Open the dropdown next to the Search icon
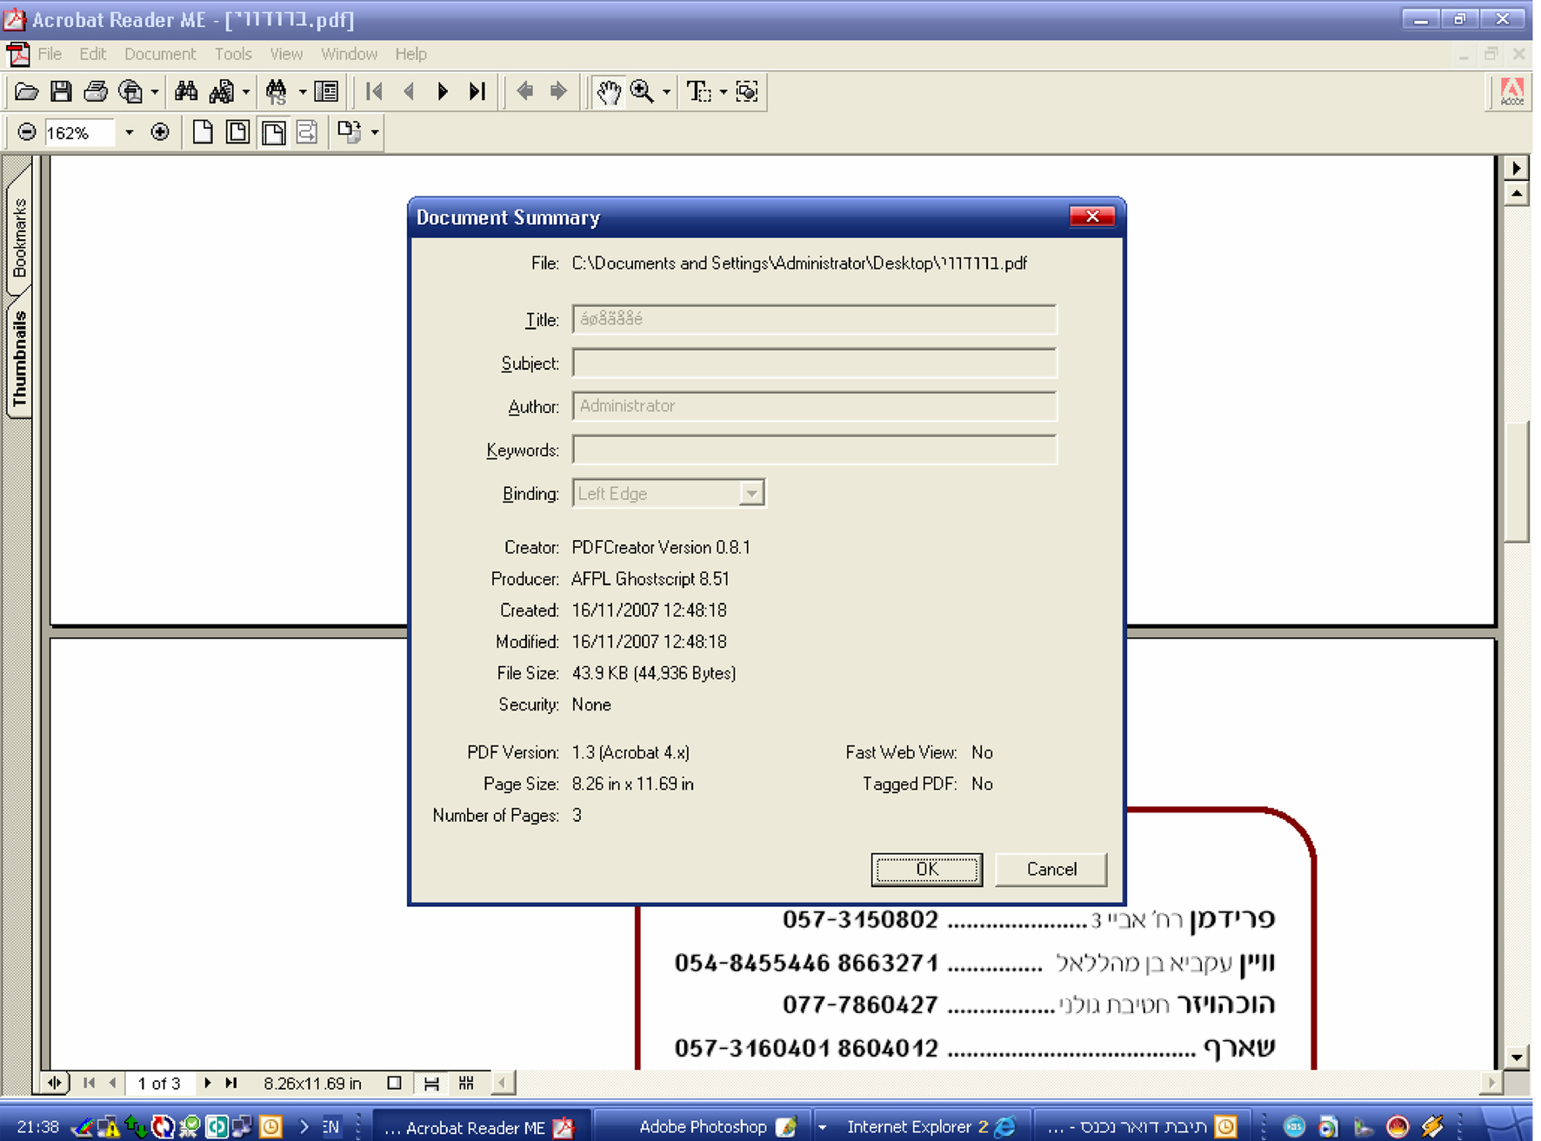Screen dimensions: 1541x1141 point(246,91)
